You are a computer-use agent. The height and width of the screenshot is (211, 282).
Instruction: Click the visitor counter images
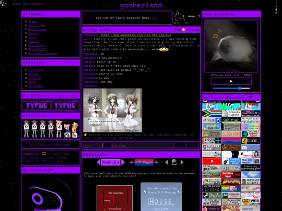pyautogui.click(x=51, y=129)
